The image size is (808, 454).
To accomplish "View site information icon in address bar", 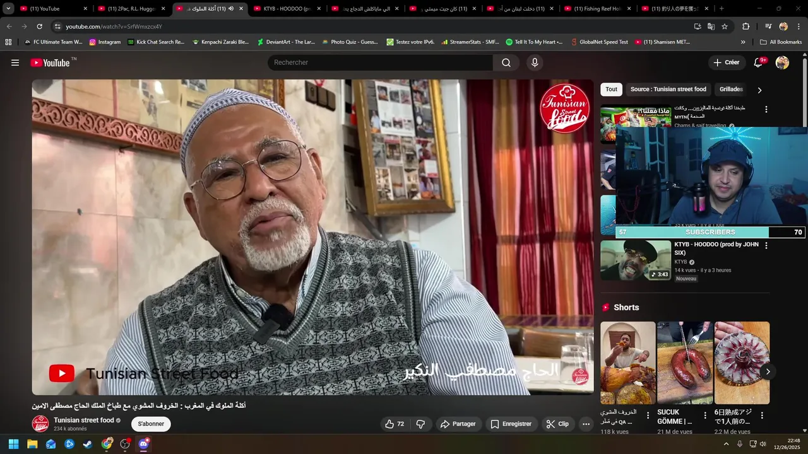I will click(x=58, y=26).
